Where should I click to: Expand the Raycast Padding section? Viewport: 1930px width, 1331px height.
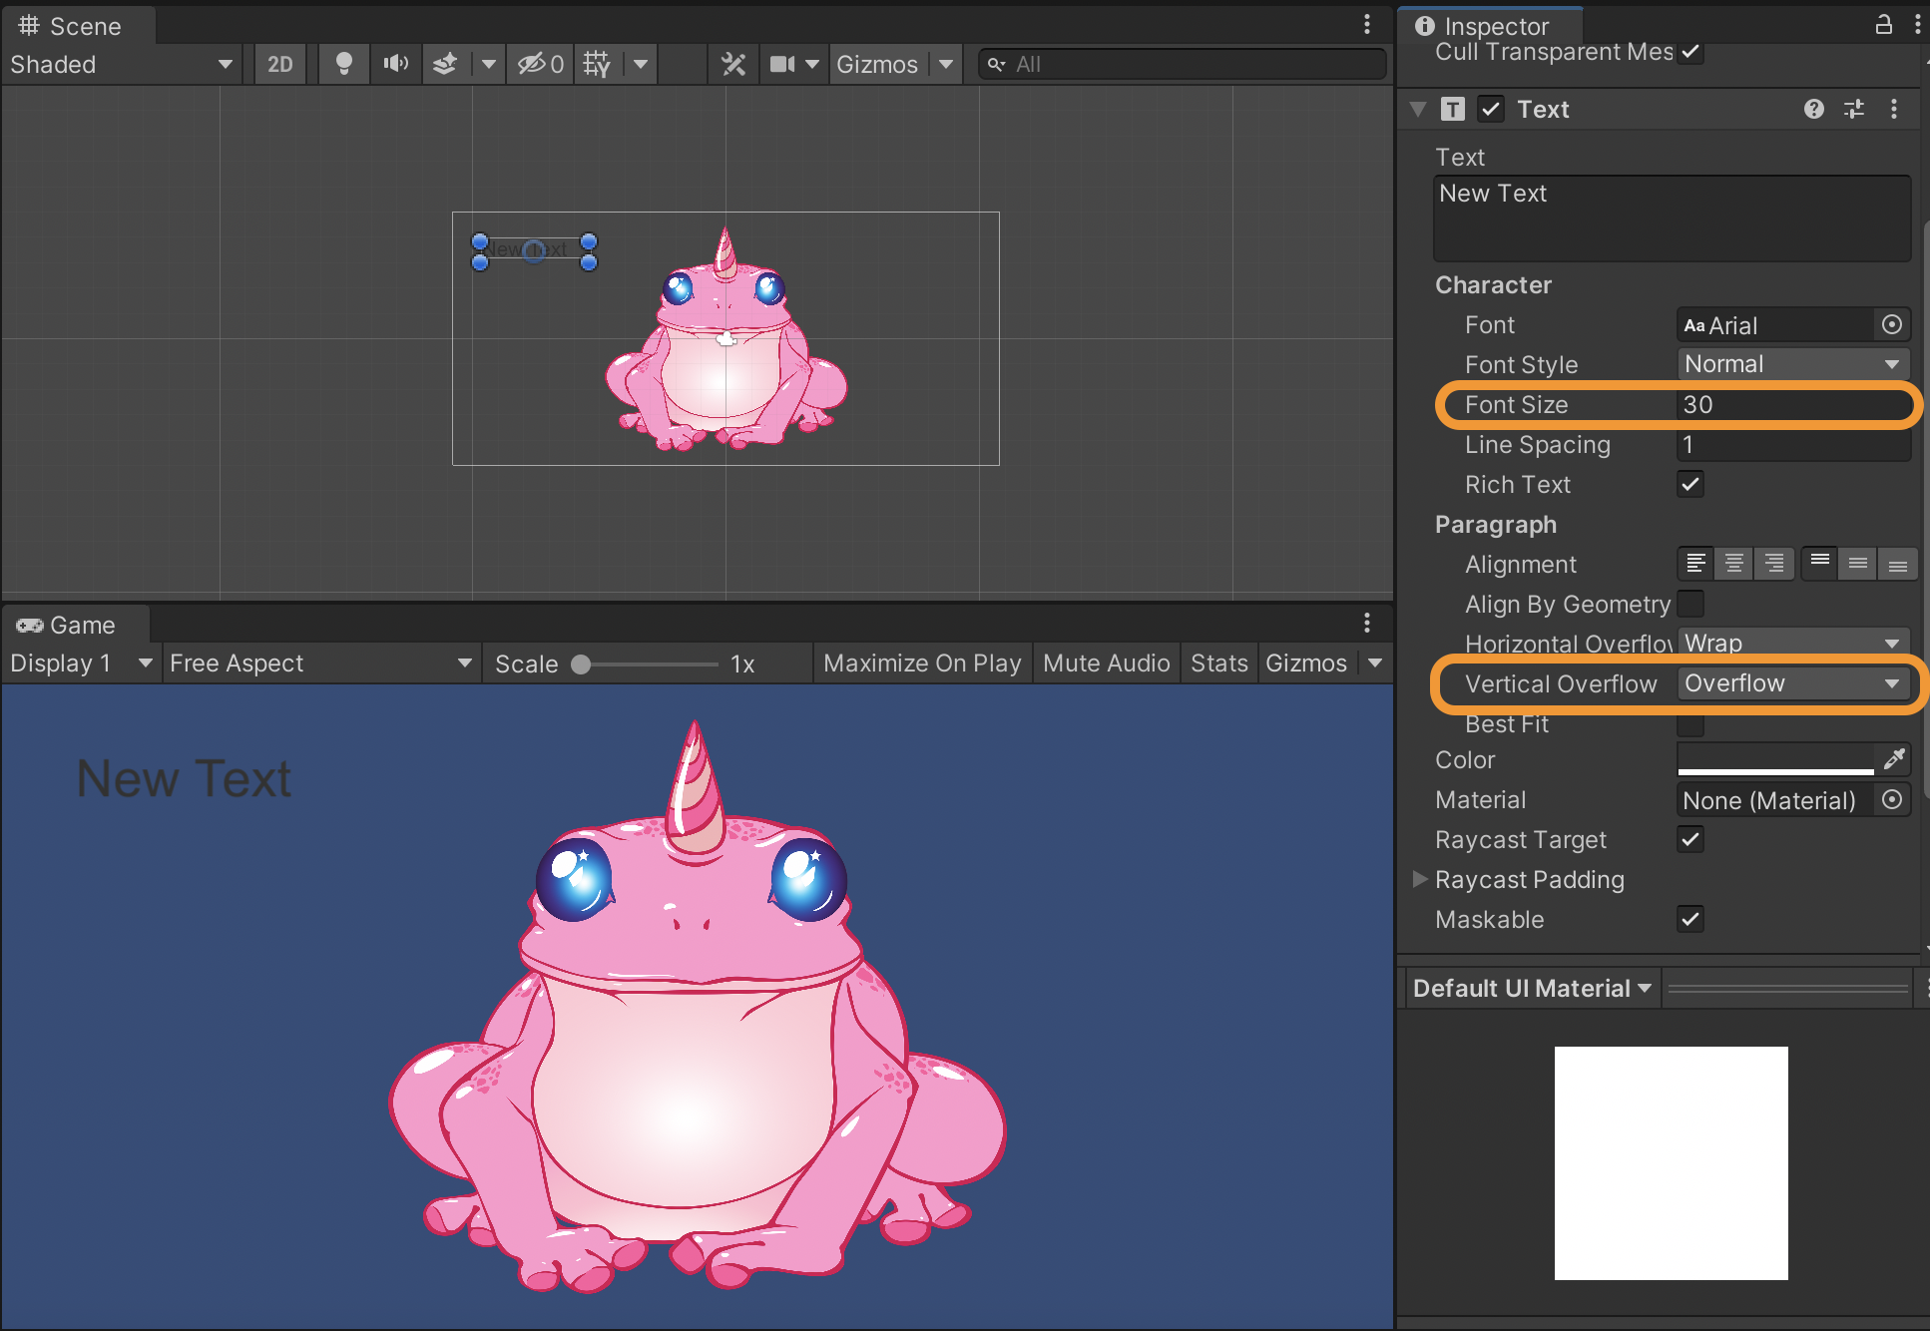[x=1431, y=878]
